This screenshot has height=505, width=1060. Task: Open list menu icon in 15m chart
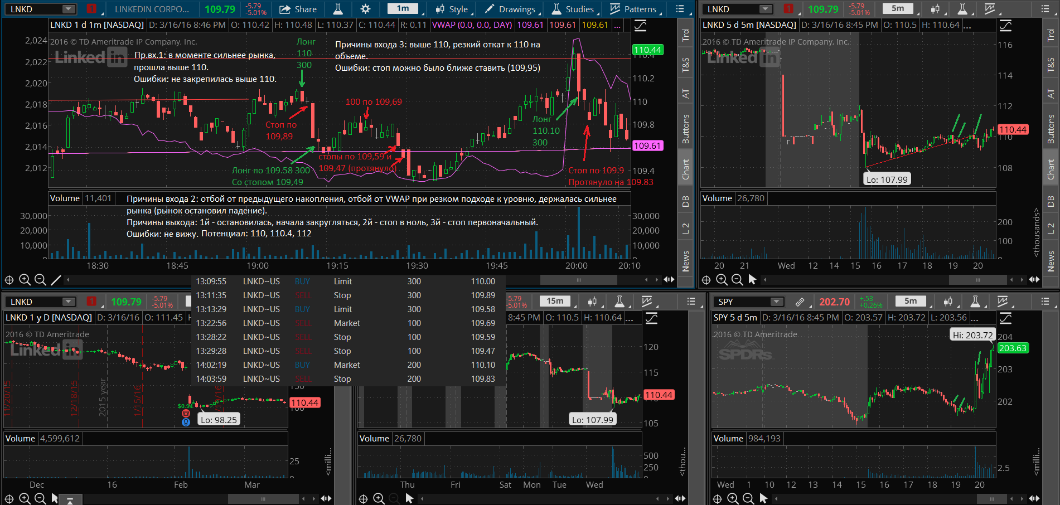pos(691,302)
